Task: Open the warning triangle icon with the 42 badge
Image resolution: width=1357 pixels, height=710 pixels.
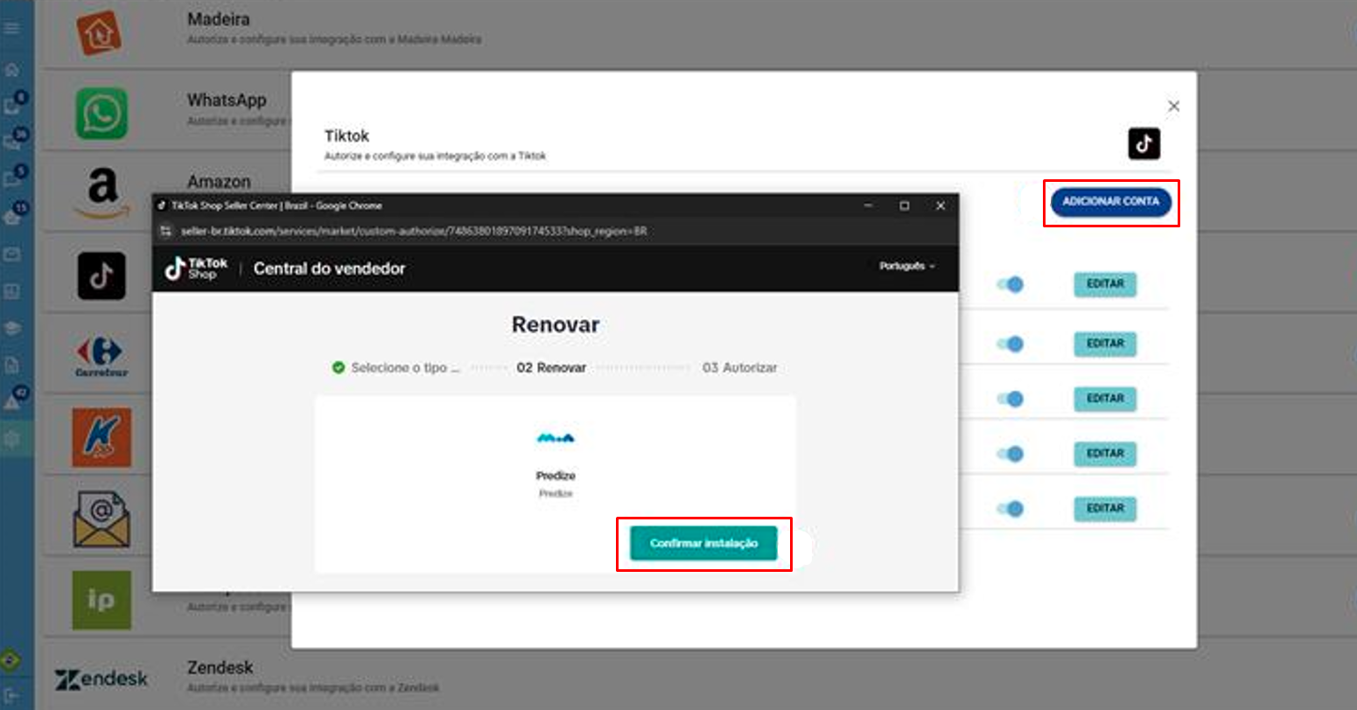Action: [14, 400]
